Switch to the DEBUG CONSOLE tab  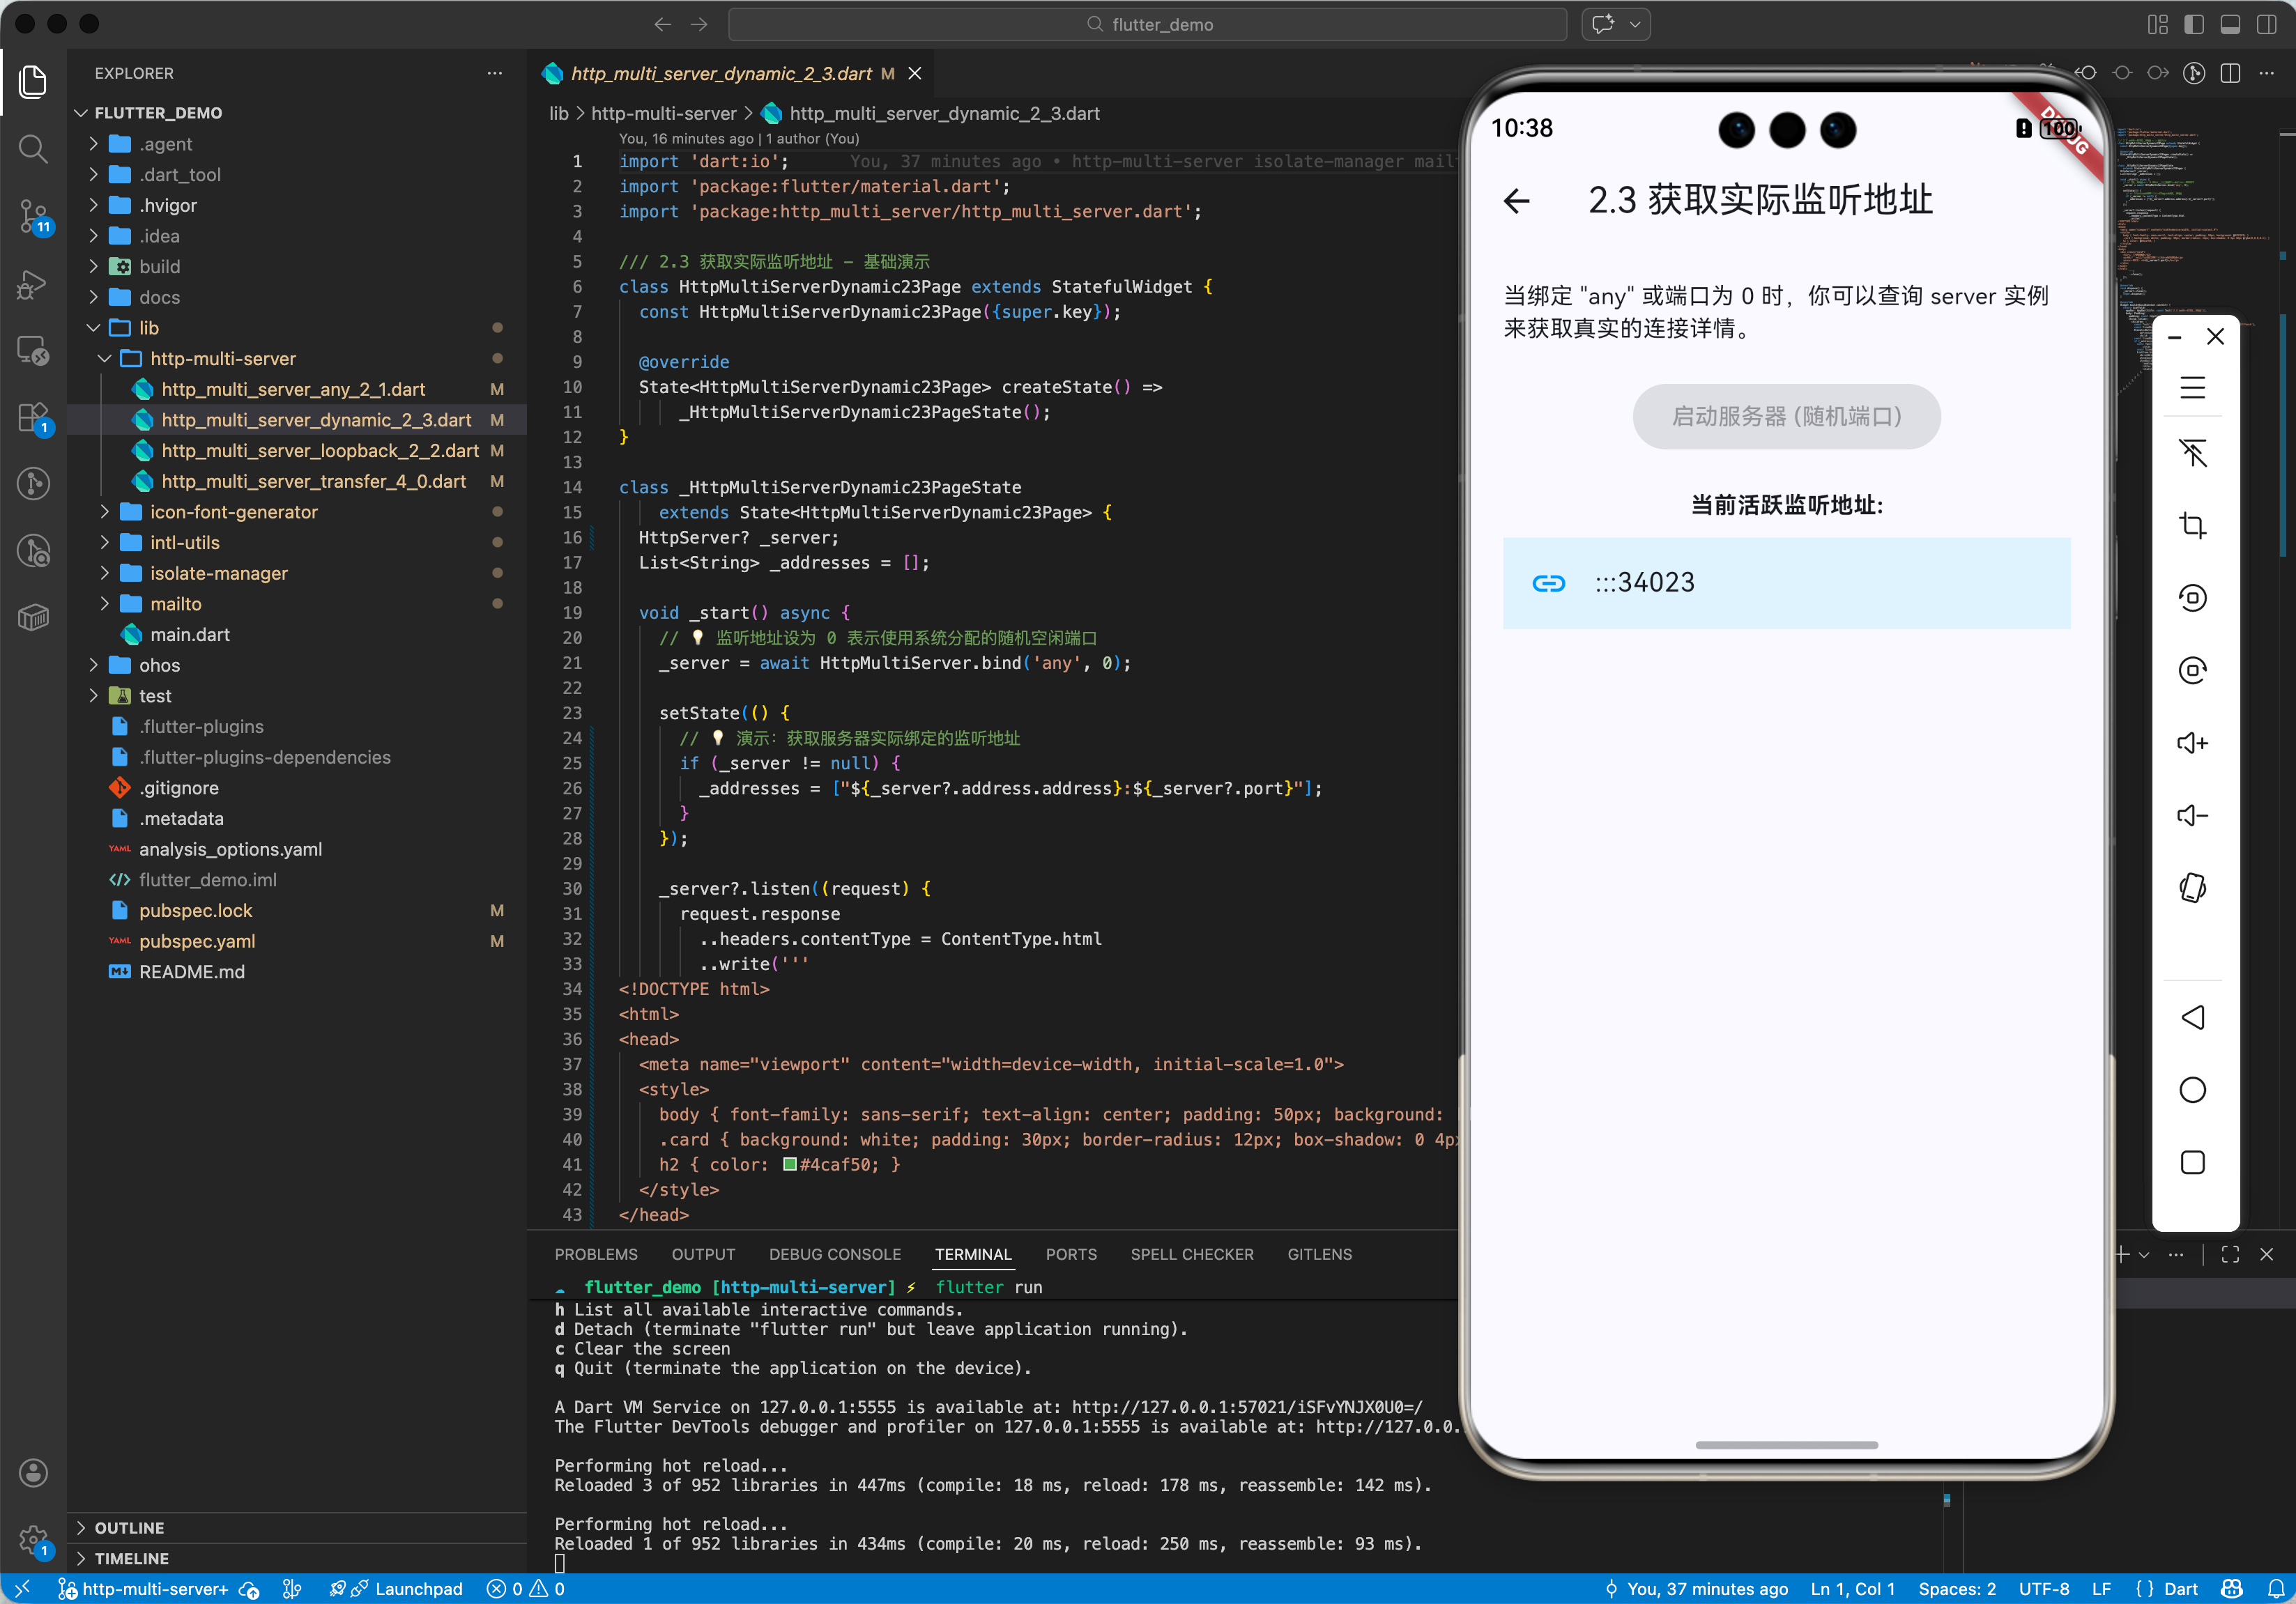834,1254
